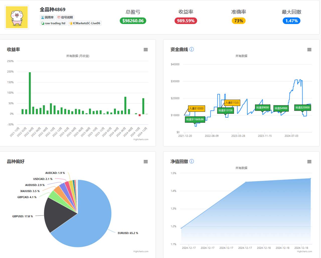Screen dimensions: 321x258
Task: Open the 品种偏好 chart hamburger menu
Action: [146, 162]
